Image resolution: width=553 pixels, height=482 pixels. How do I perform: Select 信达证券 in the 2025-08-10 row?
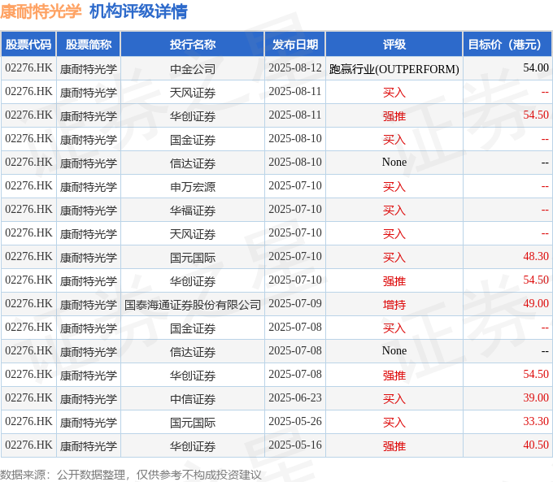click(193, 163)
